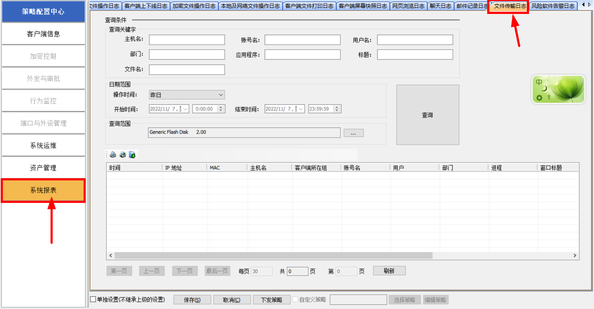Screen dimensions: 594x309
Task: Enable 单独设置 checkbox
Action: click(93, 299)
